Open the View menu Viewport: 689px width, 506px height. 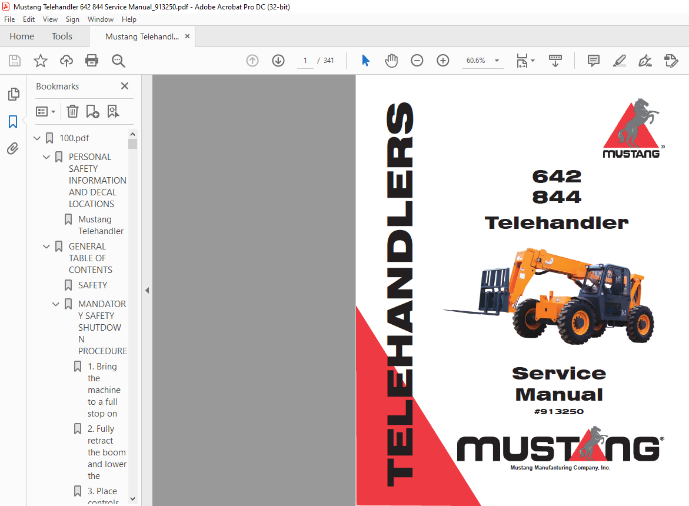[x=50, y=19]
